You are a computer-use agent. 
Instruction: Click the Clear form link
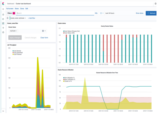pyautogui.click(x=44, y=38)
